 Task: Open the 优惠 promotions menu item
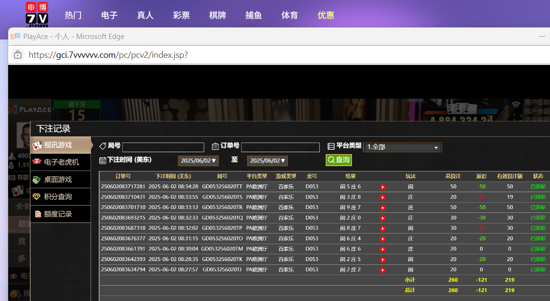[x=326, y=15]
